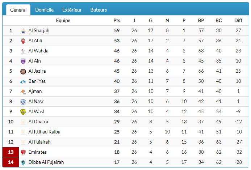Click the Al Ain purple crest
The width and height of the screenshot is (251, 170).
[23, 61]
